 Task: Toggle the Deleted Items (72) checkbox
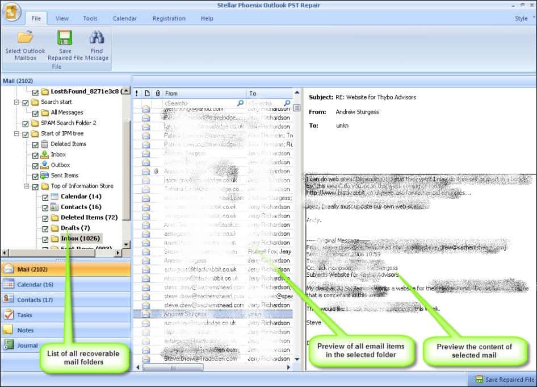click(x=45, y=218)
